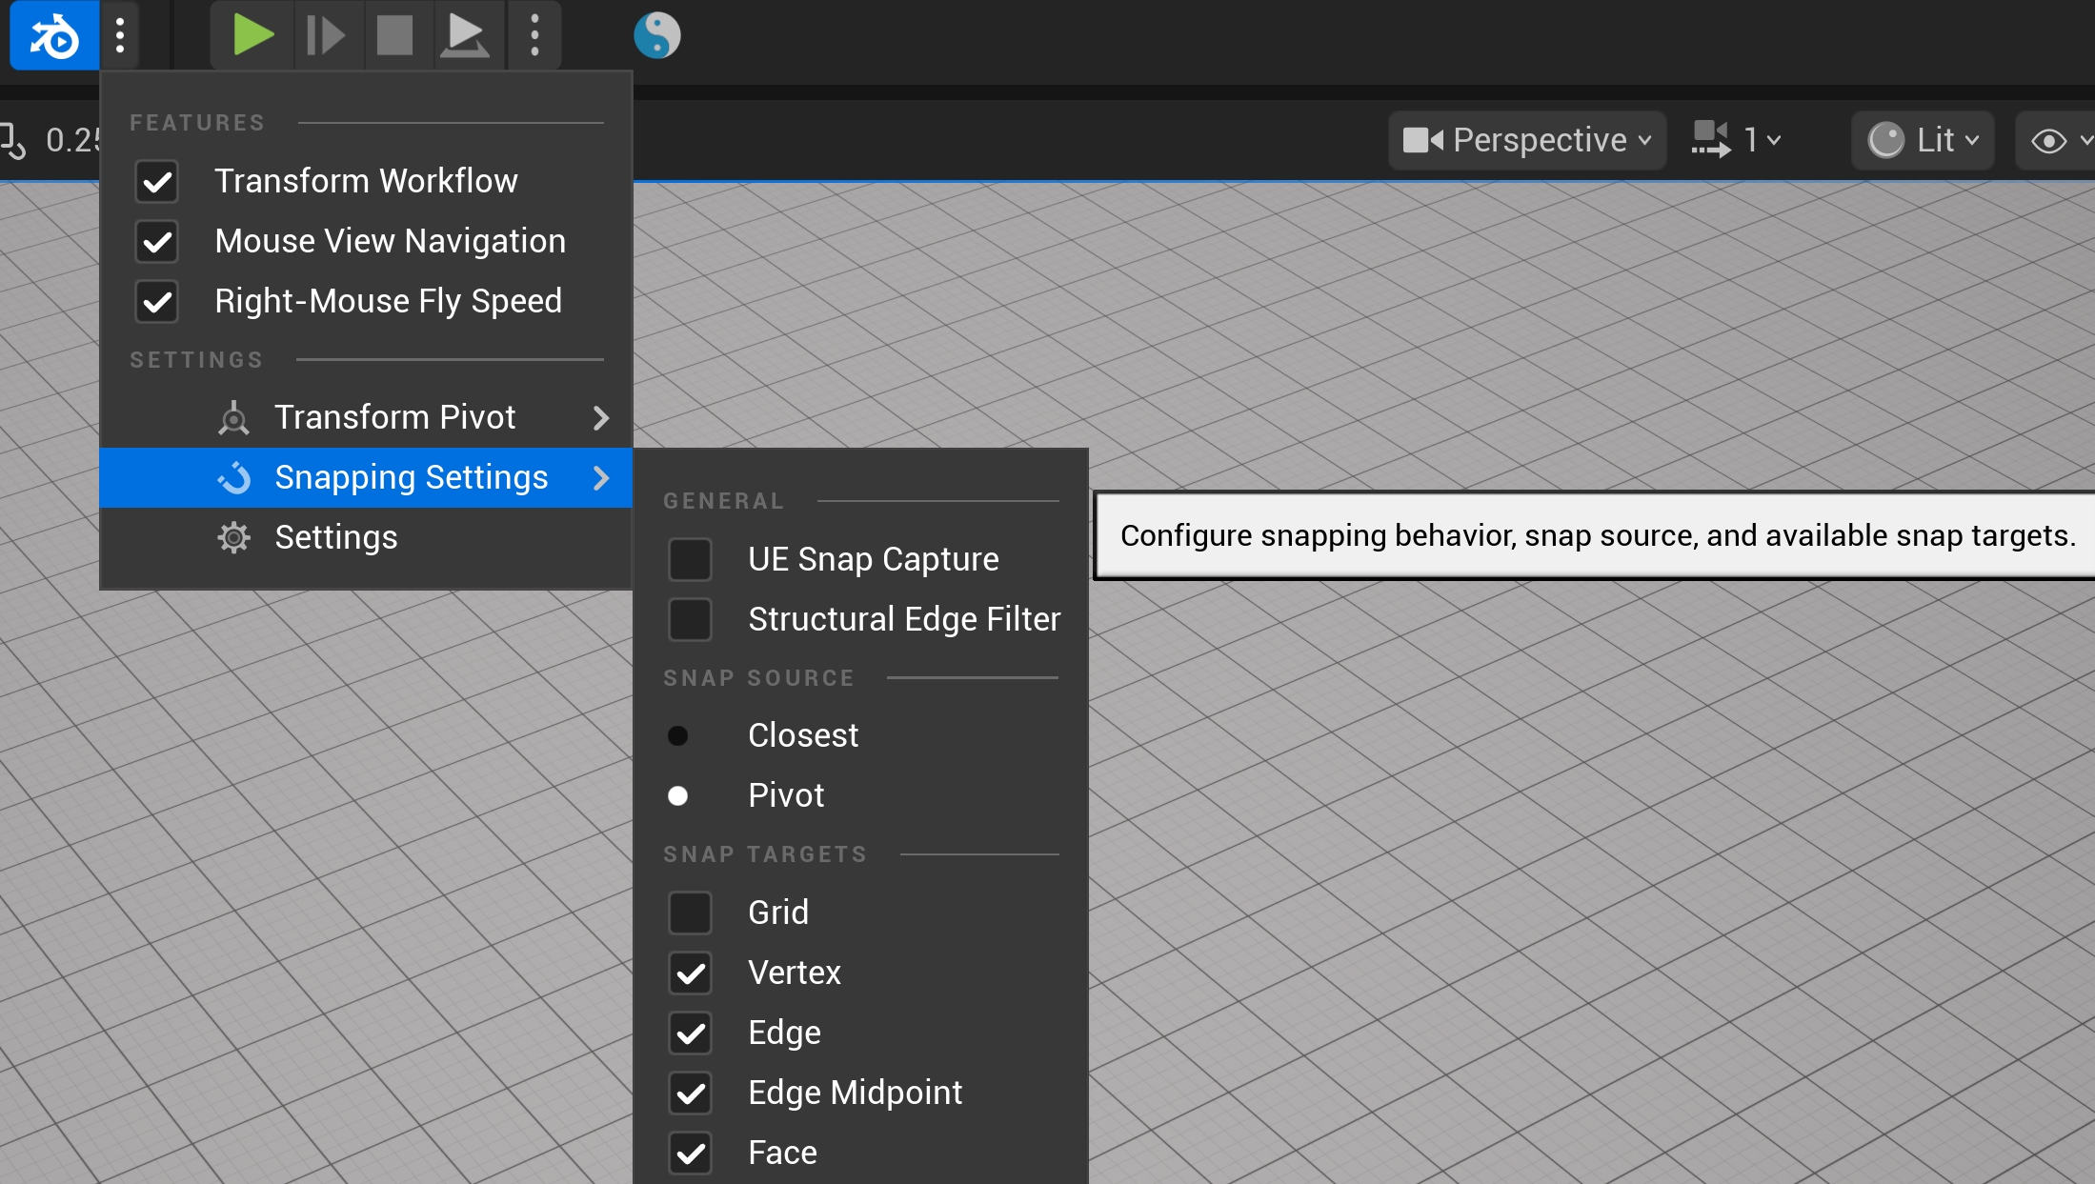Open play mode options three-dot menu
This screenshot has width=2095, height=1184.
[534, 36]
